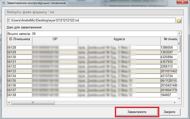Sort by the ID Лічильника column header
The image size is (190, 119).
(19, 39)
